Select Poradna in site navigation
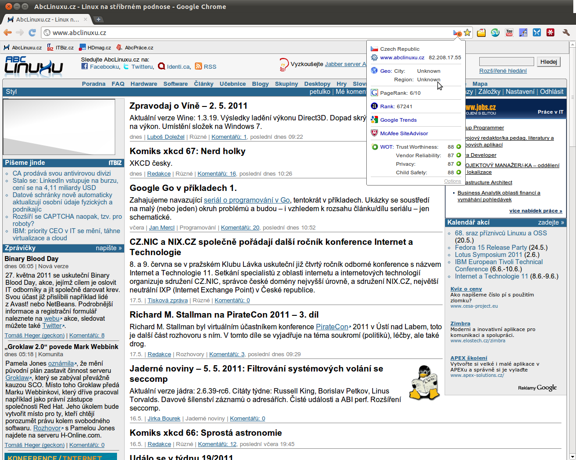 pyautogui.click(x=94, y=84)
